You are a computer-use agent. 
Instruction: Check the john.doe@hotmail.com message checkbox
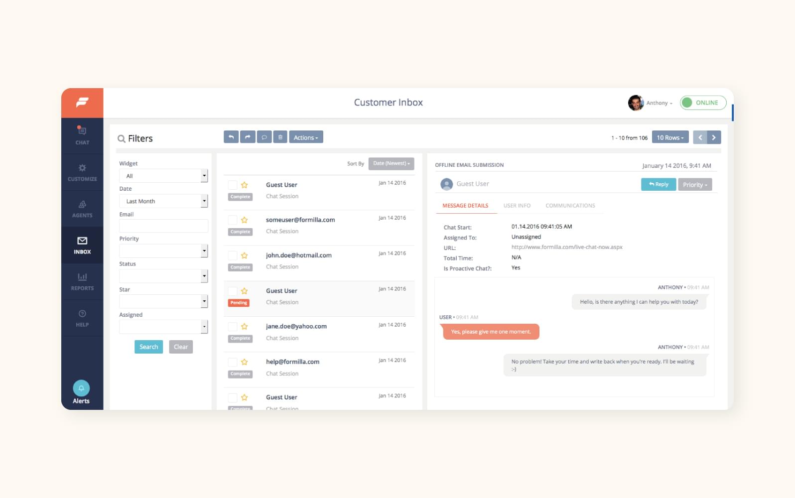click(233, 255)
